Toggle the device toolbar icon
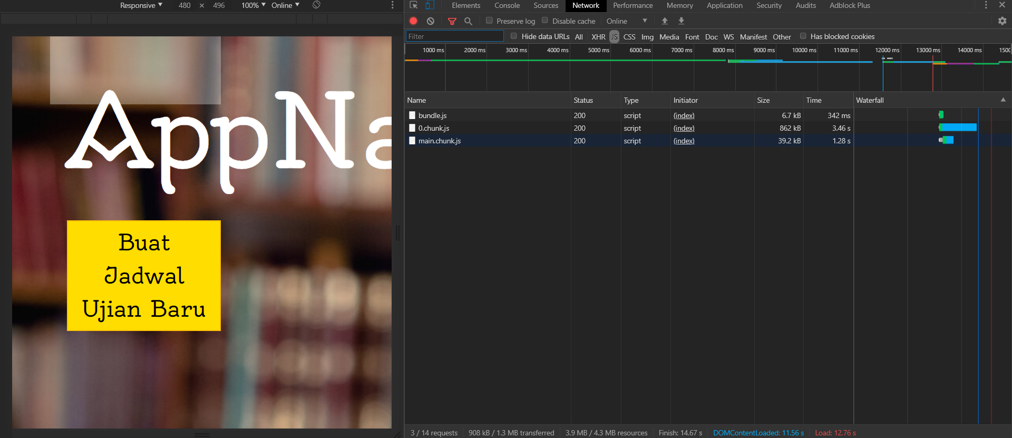1012x438 pixels. 430,5
